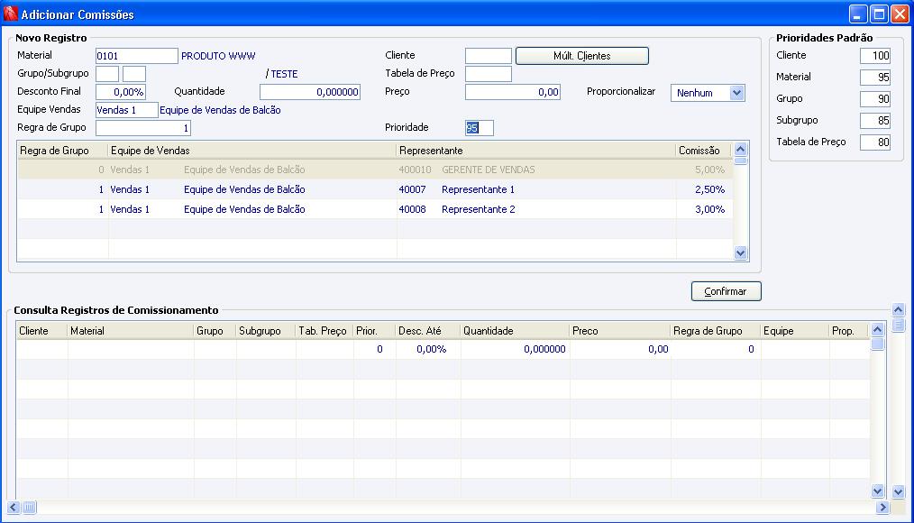Click the application icon in title bar

pos(11,14)
